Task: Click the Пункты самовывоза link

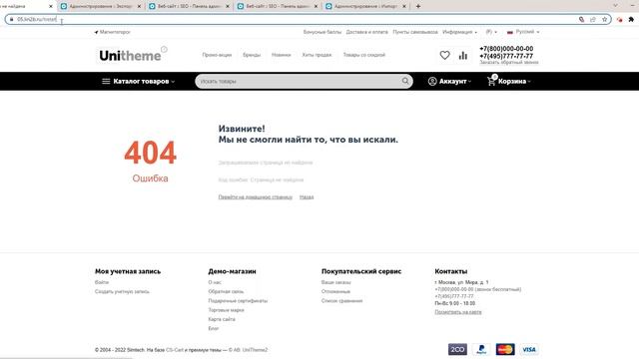Action: [415, 32]
